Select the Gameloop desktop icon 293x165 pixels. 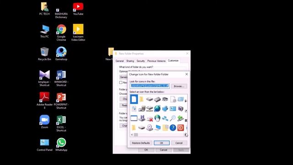(61, 54)
